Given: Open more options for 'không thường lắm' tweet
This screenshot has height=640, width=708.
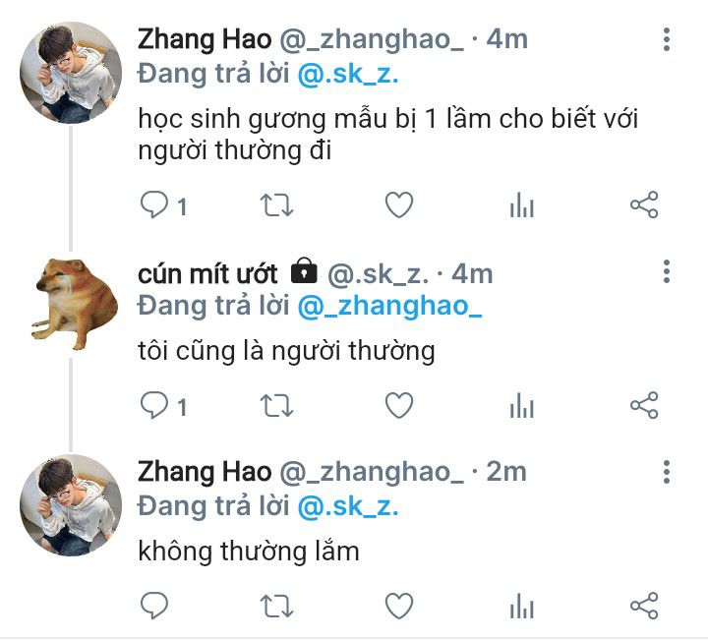Looking at the screenshot, I should [667, 472].
